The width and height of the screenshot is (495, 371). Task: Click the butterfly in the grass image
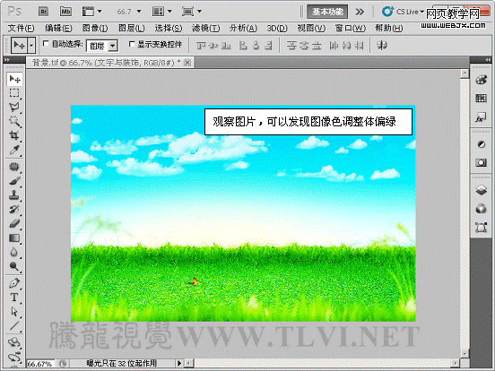tap(194, 281)
